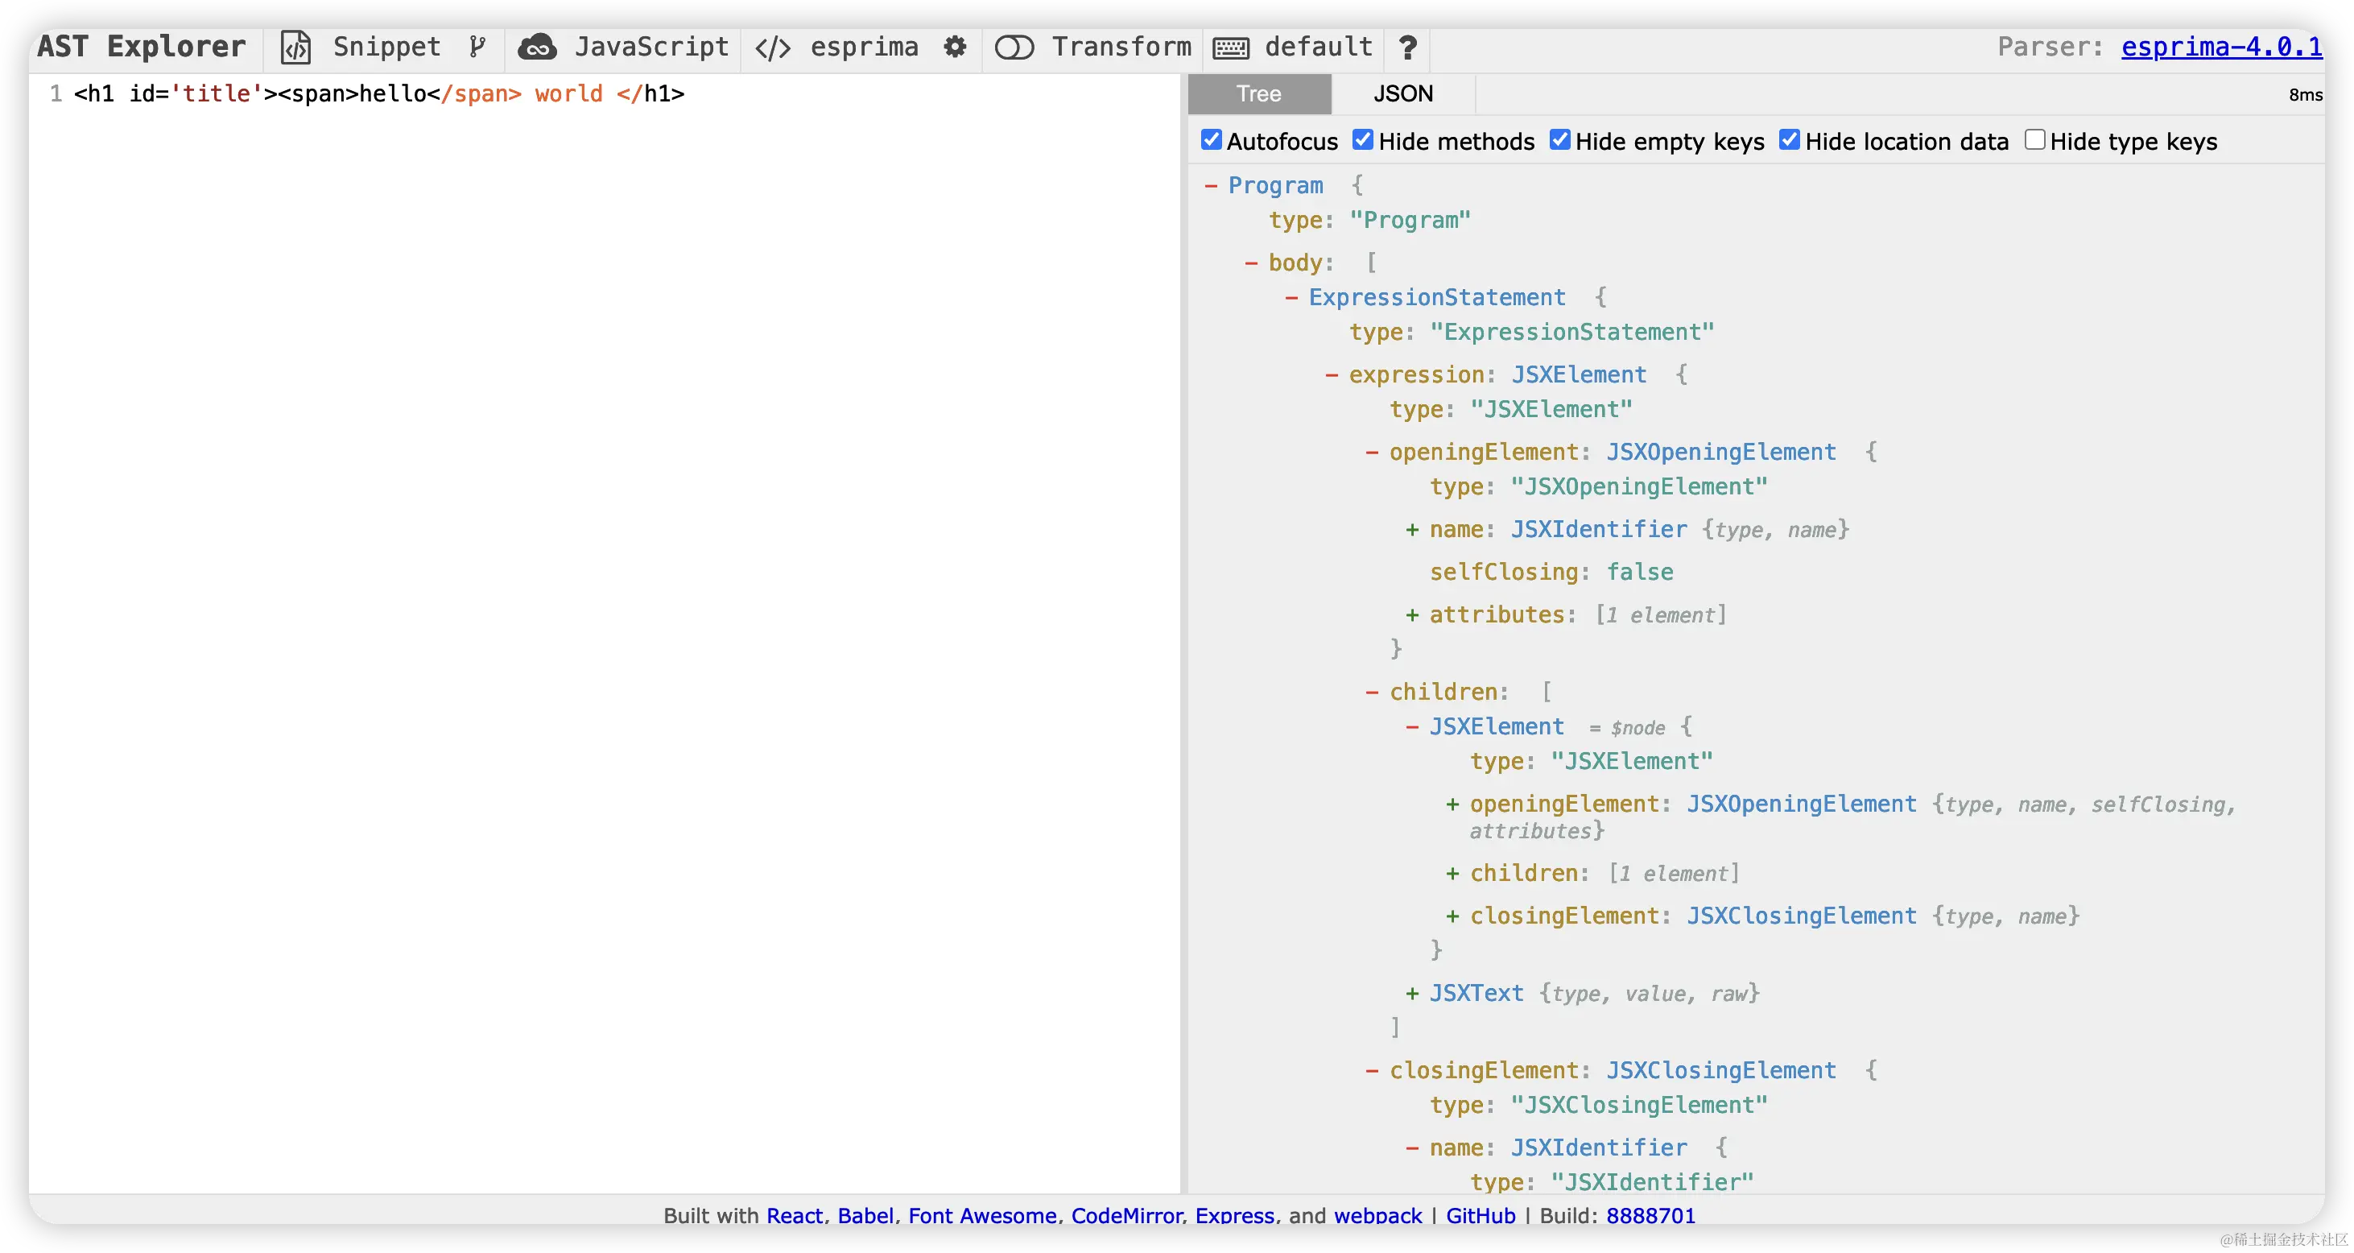2354x1253 pixels.
Task: Open the GitHub footer link
Action: [x=1481, y=1214]
